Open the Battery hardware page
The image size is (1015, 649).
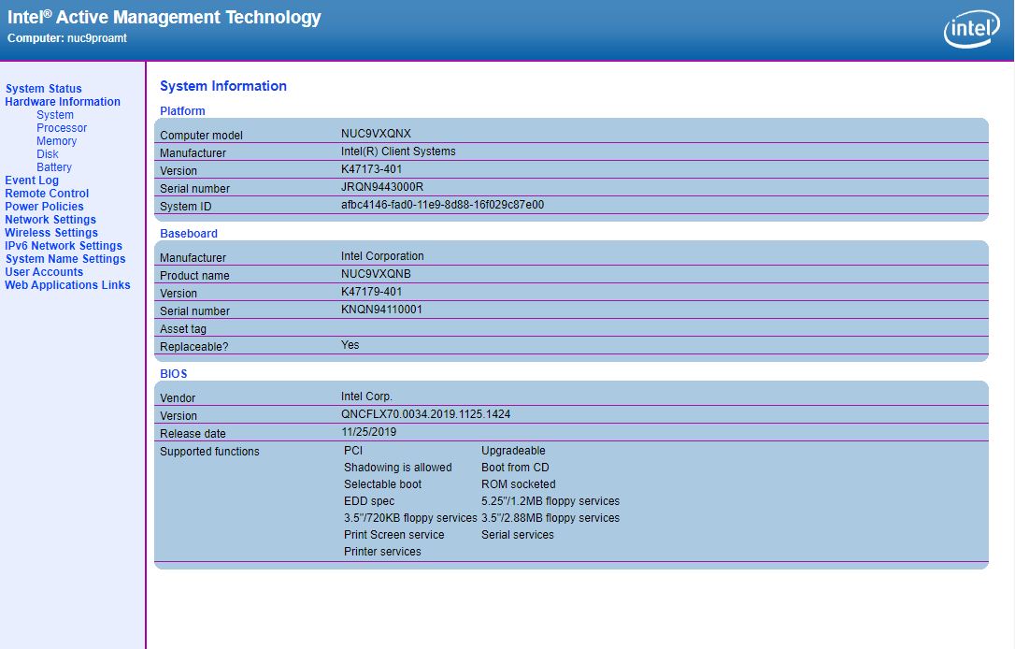pyautogui.click(x=53, y=167)
